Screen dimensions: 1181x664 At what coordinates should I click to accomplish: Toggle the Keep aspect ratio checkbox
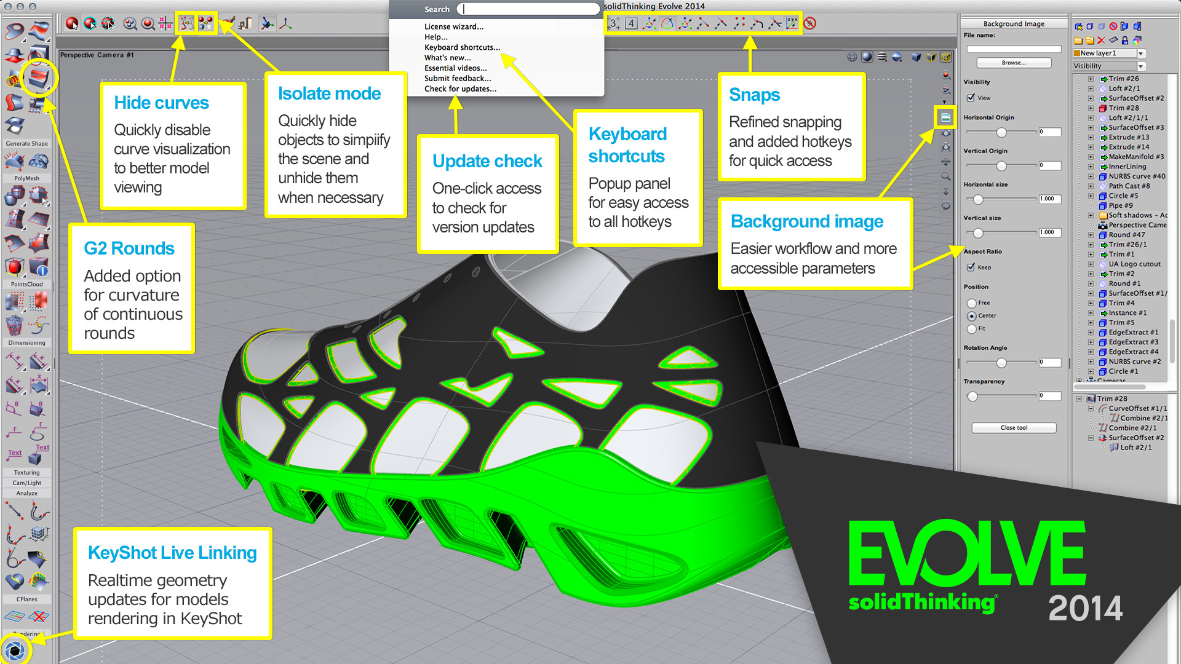click(x=971, y=267)
